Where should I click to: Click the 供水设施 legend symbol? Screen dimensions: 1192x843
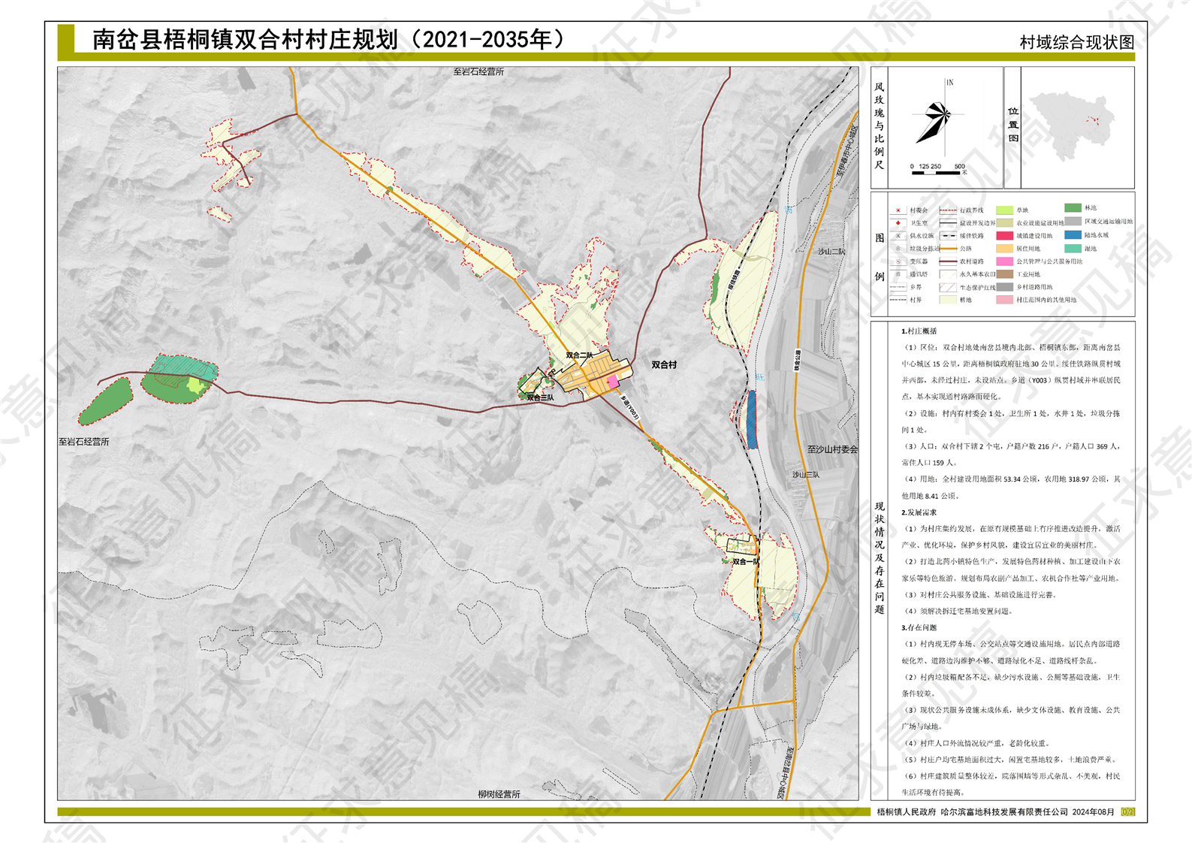point(898,236)
